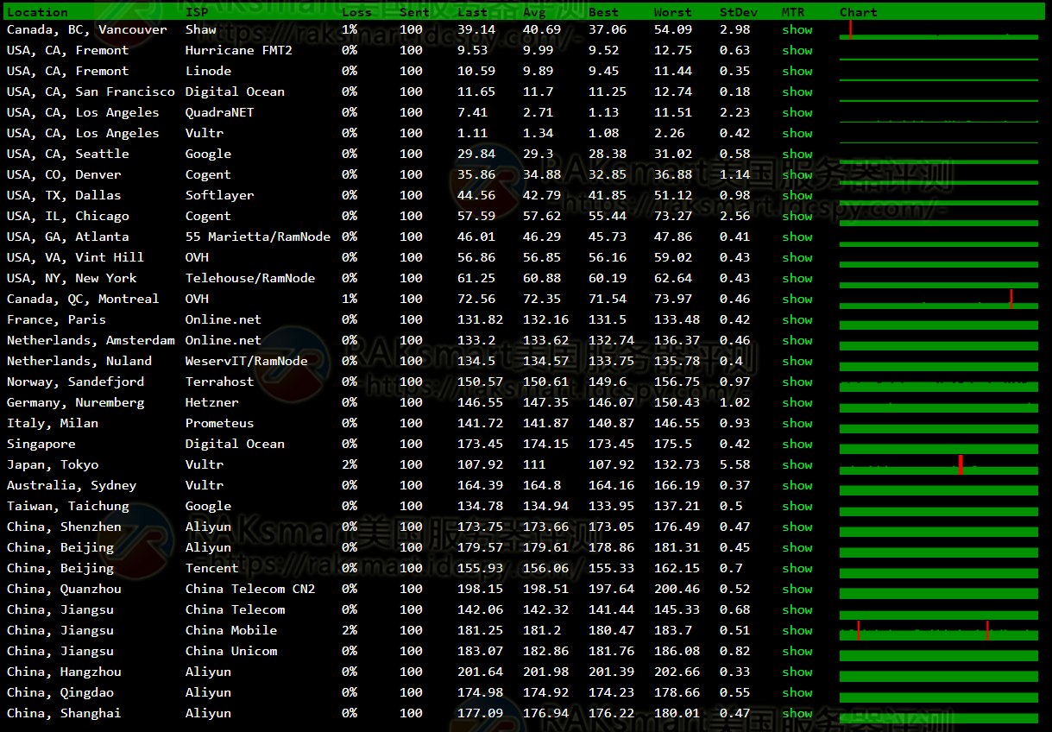The image size is (1052, 732).
Task: Click the Avg column header
Action: (534, 12)
